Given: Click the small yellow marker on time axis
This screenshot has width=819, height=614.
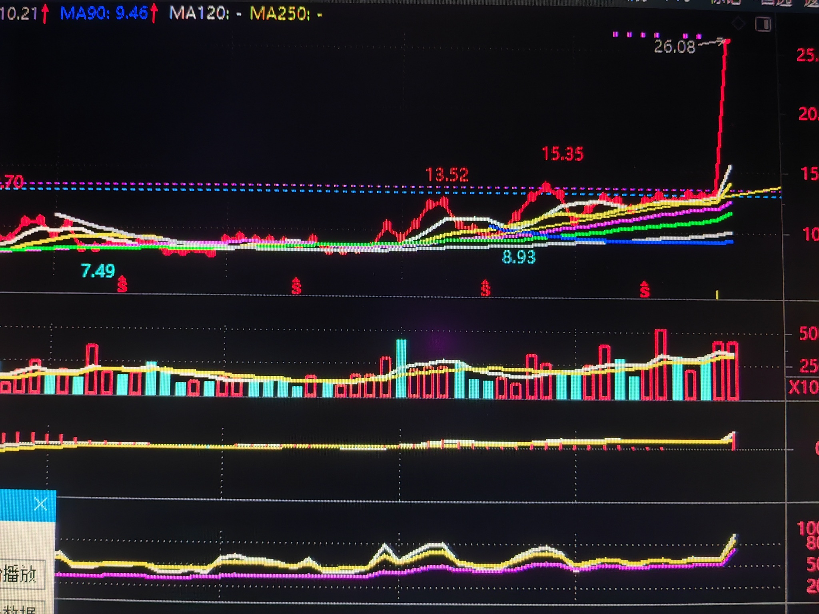Looking at the screenshot, I should pyautogui.click(x=717, y=295).
